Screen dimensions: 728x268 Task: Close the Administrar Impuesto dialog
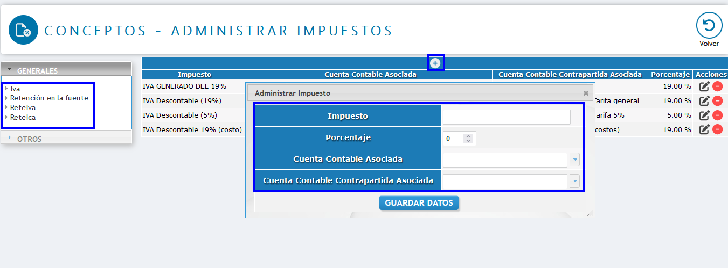tap(586, 93)
